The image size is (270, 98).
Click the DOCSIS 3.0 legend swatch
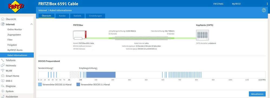40,85
